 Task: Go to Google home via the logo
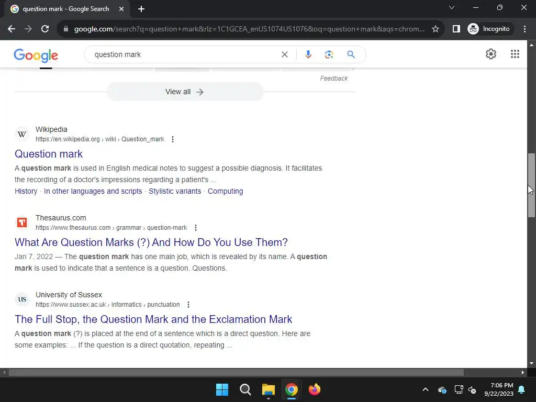pos(36,55)
